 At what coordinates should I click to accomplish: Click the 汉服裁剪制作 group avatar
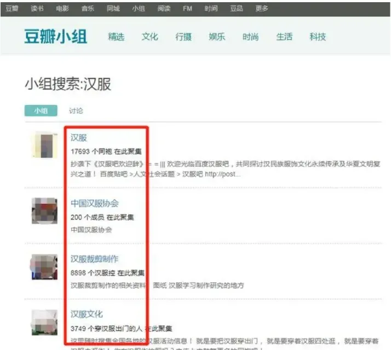(45, 267)
